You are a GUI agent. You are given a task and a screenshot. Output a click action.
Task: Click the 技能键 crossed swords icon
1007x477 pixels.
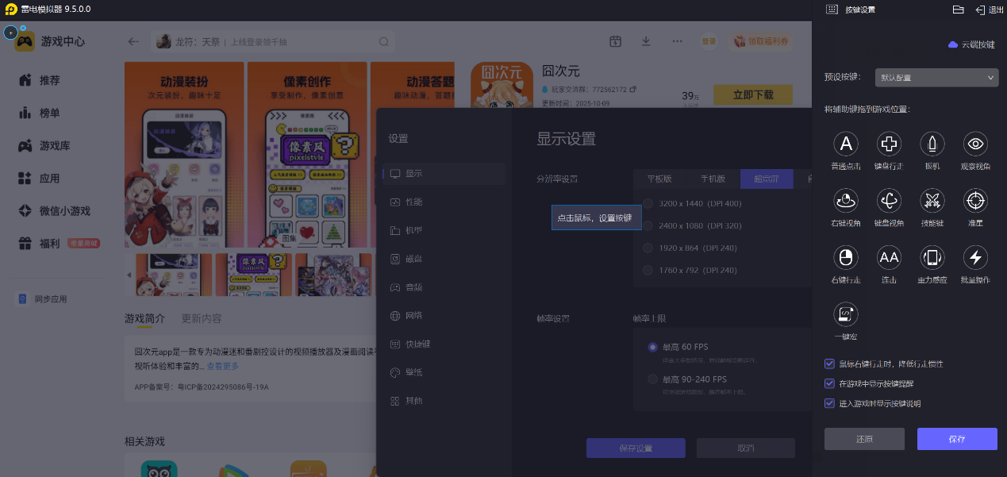point(932,201)
